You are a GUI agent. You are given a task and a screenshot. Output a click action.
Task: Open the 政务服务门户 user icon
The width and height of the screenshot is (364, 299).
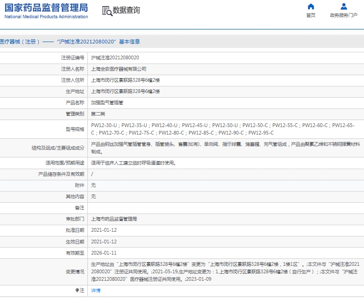click(x=344, y=6)
